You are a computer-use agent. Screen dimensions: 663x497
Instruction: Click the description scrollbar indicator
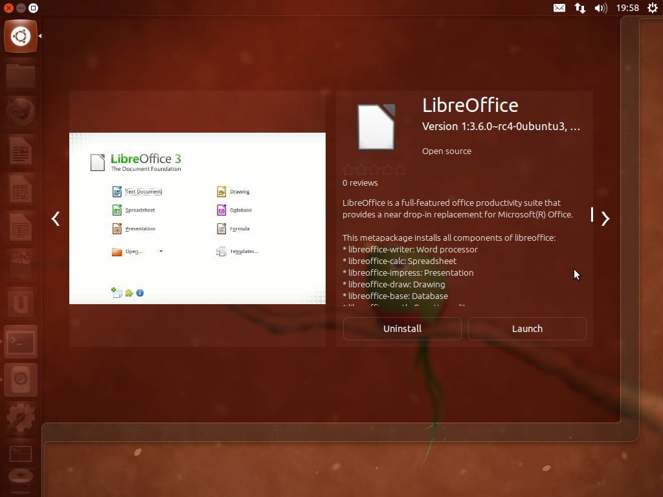coord(592,215)
